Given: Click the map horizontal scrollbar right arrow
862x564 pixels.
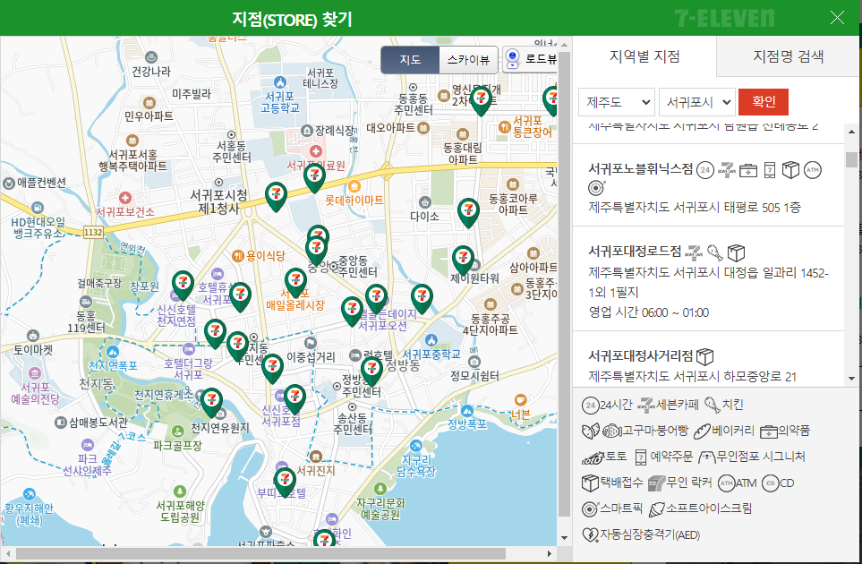Looking at the screenshot, I should click(550, 553).
